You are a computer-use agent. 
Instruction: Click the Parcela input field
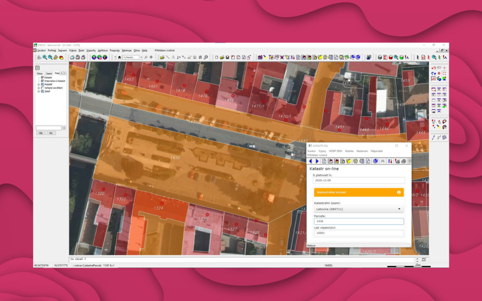[358, 221]
